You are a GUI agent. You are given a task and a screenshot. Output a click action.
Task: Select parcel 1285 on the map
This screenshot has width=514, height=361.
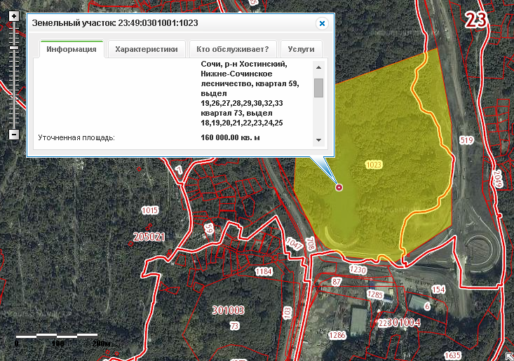[375, 295]
